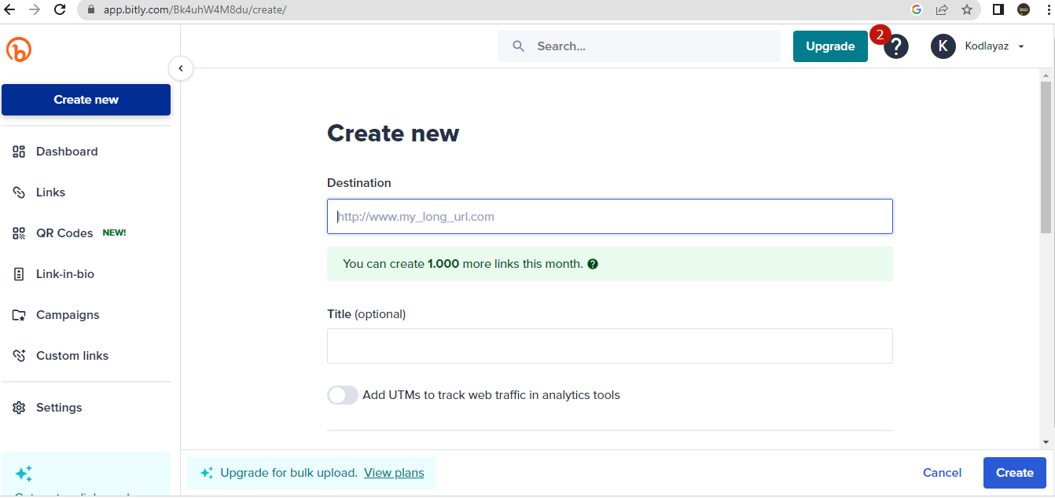The width and height of the screenshot is (1055, 498).
Task: Collapse the sidebar with the chevron button
Action: coord(181,68)
